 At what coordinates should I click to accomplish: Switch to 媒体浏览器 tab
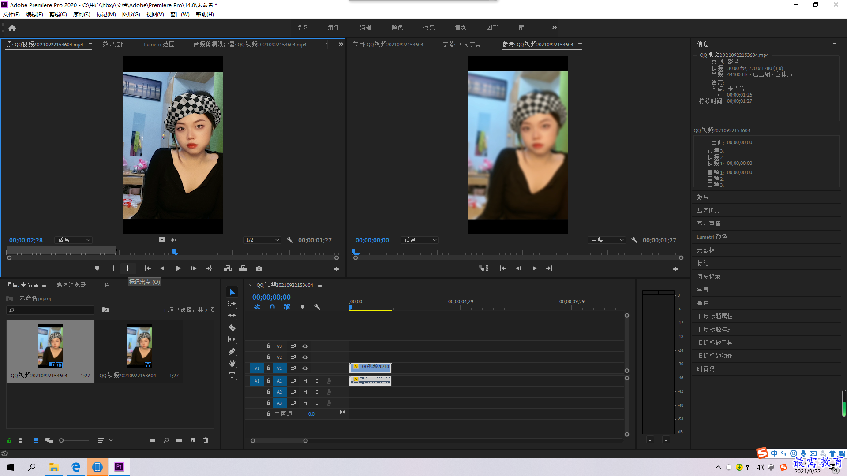click(x=71, y=285)
